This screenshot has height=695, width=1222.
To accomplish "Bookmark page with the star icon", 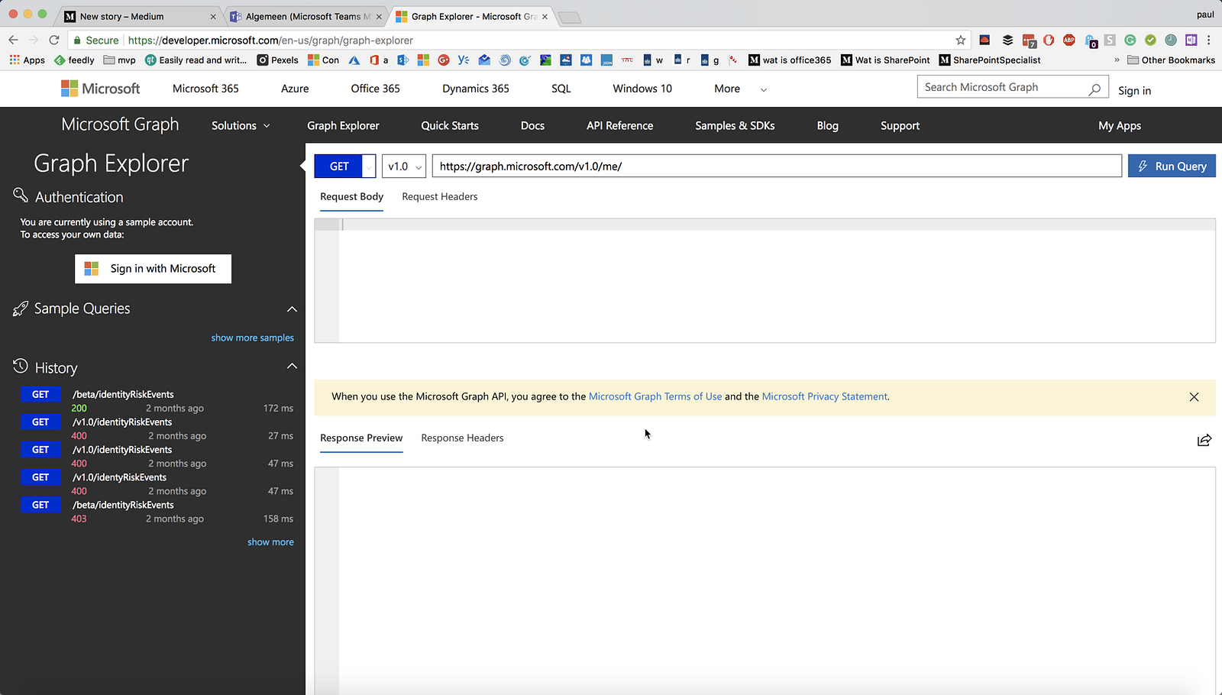I will 960,40.
